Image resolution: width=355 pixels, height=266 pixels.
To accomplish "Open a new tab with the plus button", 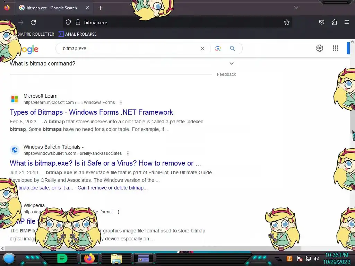I will pos(100,8).
